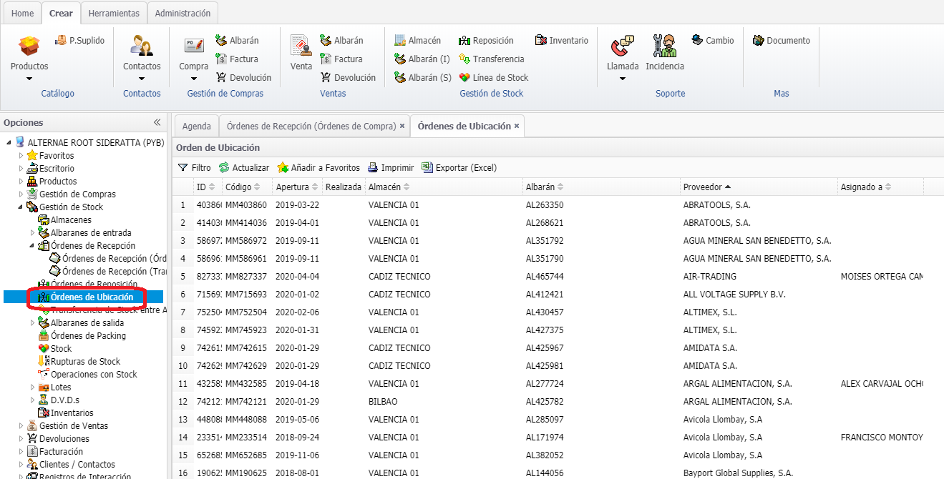Open the Contactos dropdown arrow
Viewport: 944px width, 479px height.
click(x=142, y=79)
